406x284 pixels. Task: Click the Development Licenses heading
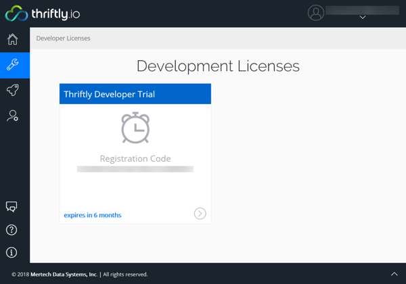(218, 66)
